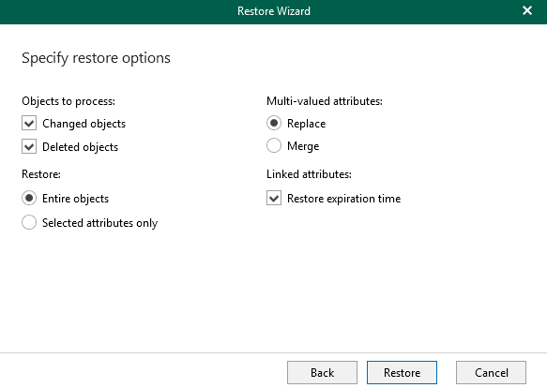The image size is (547, 388).
Task: Click the 'Changed objects' label text
Action: coord(84,124)
